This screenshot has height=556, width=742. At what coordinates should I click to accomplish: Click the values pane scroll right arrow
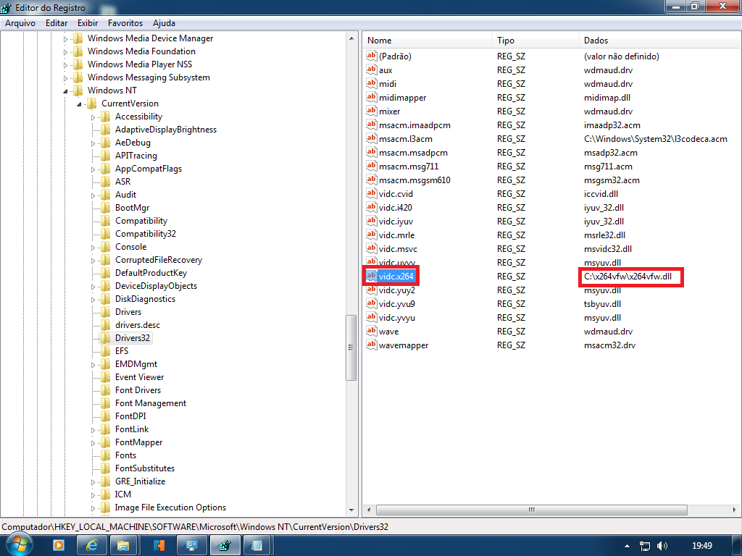pyautogui.click(x=734, y=510)
